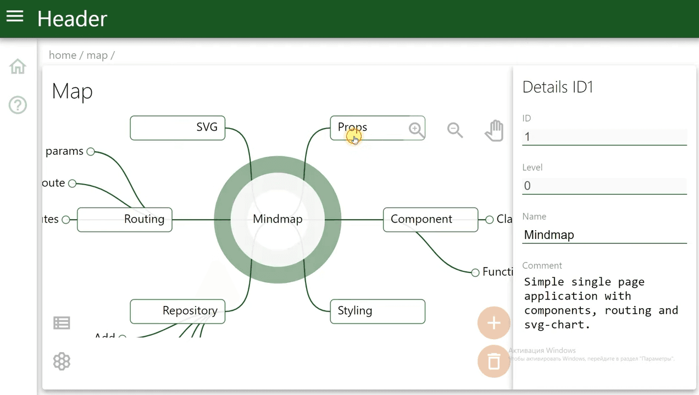Expand the Class child node circle

click(489, 220)
